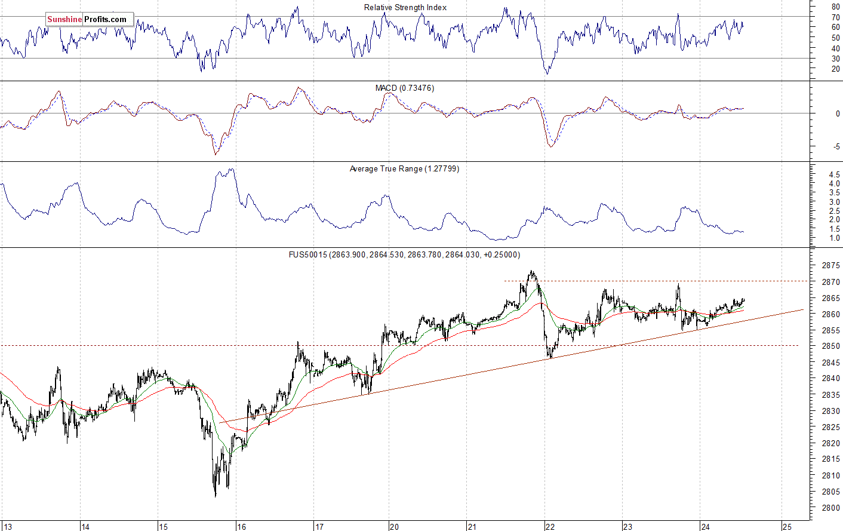Image resolution: width=843 pixels, height=531 pixels.
Task: Click the 2825 price level label
Action: (832, 427)
